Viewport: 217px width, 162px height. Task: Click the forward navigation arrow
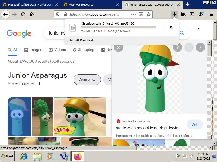click(14, 14)
